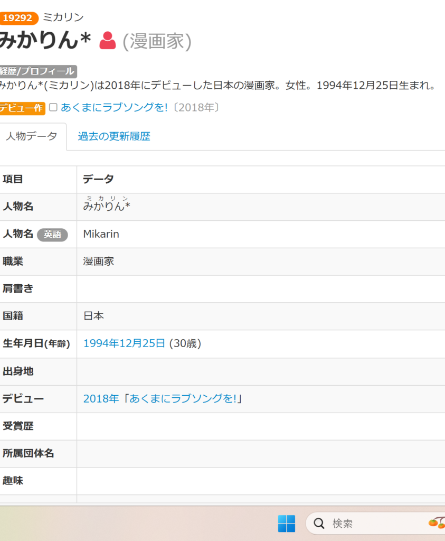The height and width of the screenshot is (541, 445).
Task: Click the gray 英語 badge next to 人物名
Action: pos(52,235)
